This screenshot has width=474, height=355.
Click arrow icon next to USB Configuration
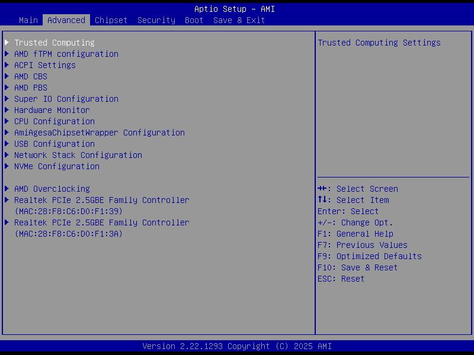(x=7, y=144)
